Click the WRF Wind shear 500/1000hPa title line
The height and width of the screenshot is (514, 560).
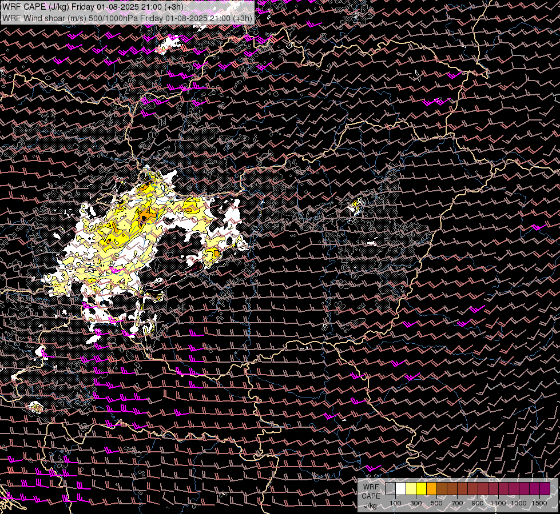[x=127, y=18]
